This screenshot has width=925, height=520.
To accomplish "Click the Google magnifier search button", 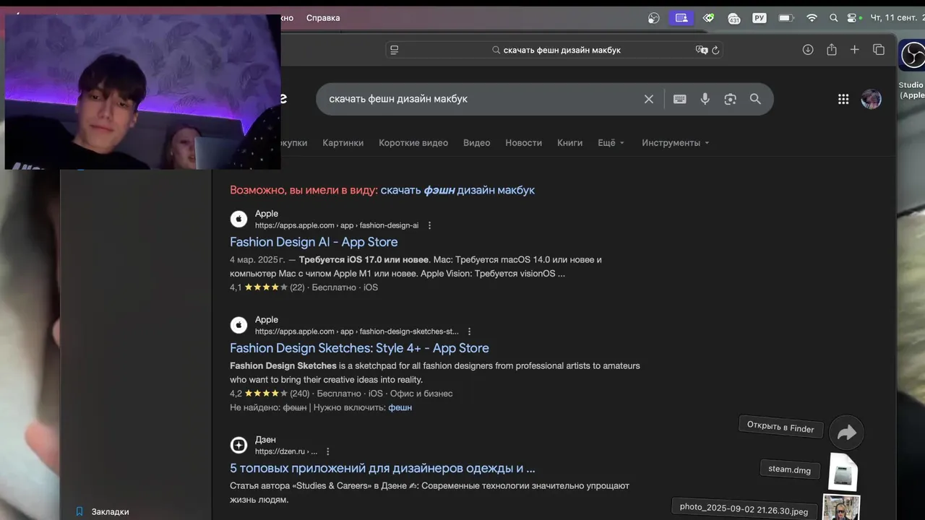I will tap(755, 99).
